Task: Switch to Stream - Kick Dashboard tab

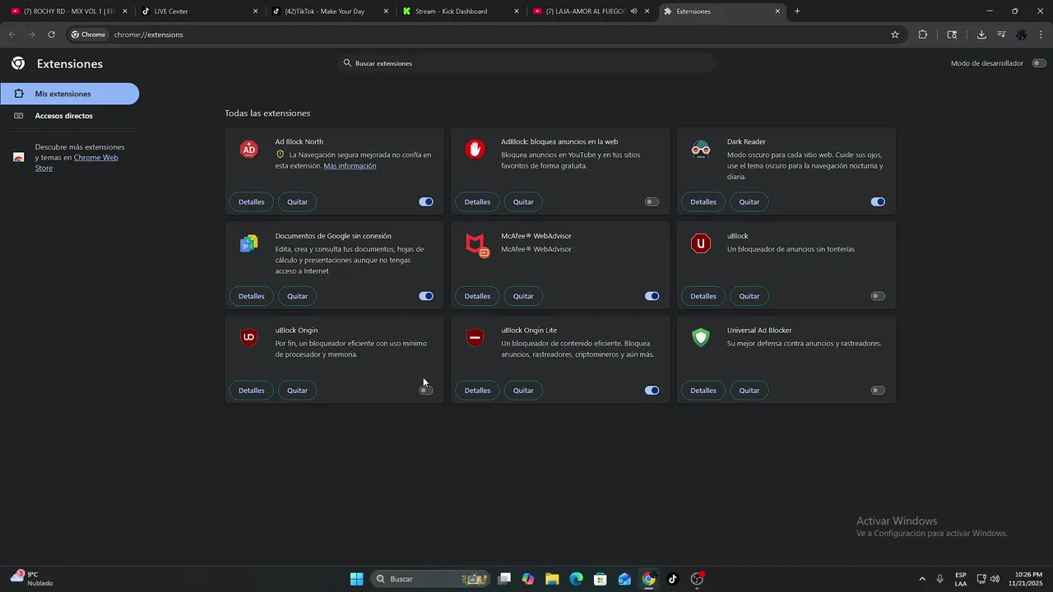Action: tap(461, 12)
